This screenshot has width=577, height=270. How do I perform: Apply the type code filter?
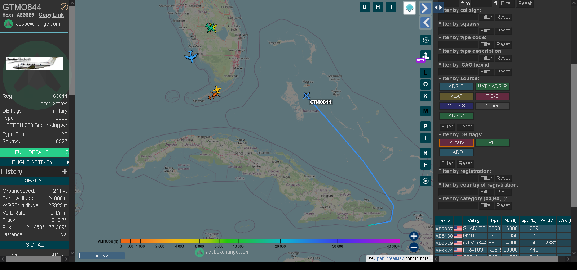pyautogui.click(x=486, y=44)
